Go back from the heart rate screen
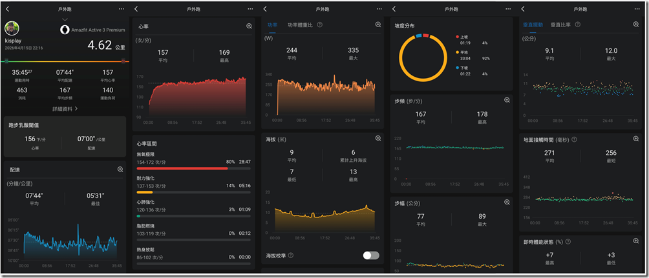The height and width of the screenshot is (278, 649). pos(136,9)
